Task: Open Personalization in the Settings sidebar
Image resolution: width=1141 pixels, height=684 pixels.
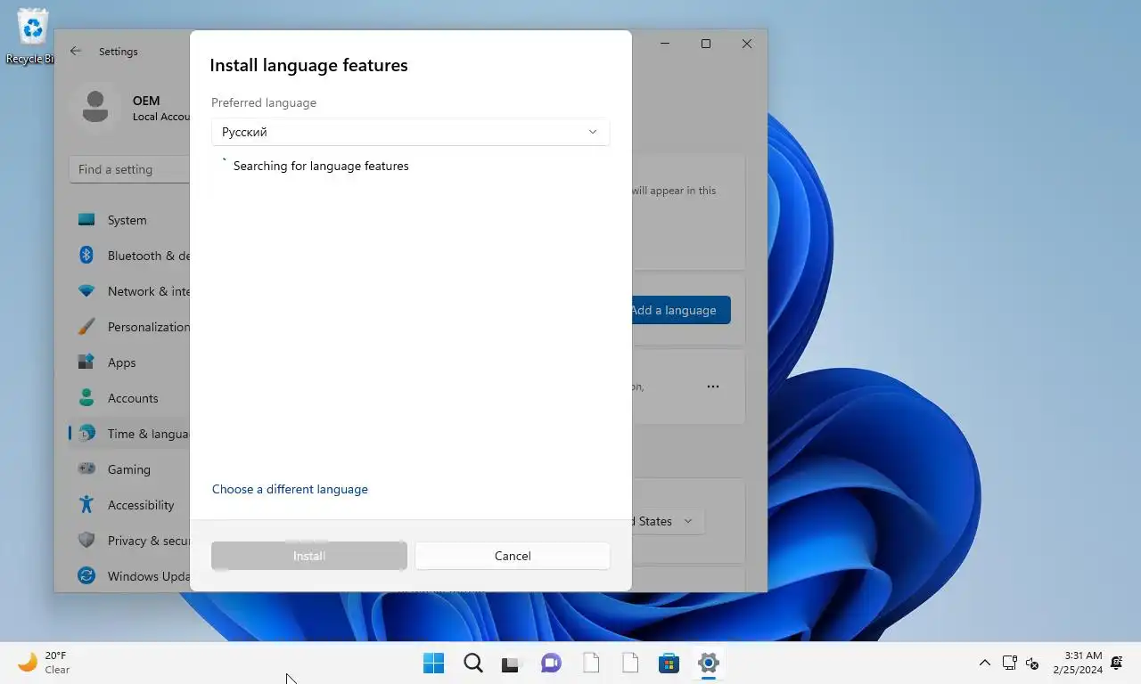Action: coord(130,327)
